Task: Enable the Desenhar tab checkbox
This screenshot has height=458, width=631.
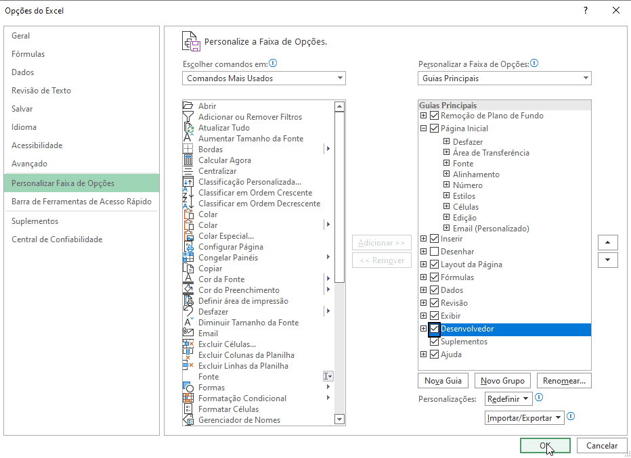Action: pos(435,252)
